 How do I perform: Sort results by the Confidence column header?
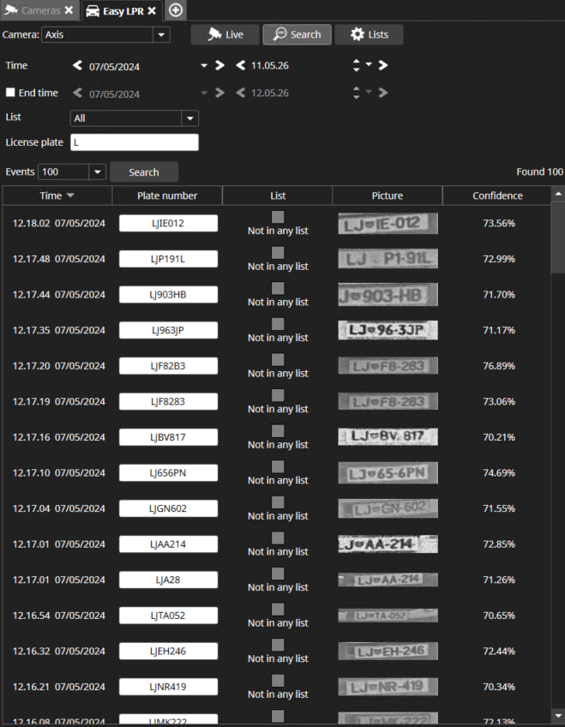[x=497, y=195]
